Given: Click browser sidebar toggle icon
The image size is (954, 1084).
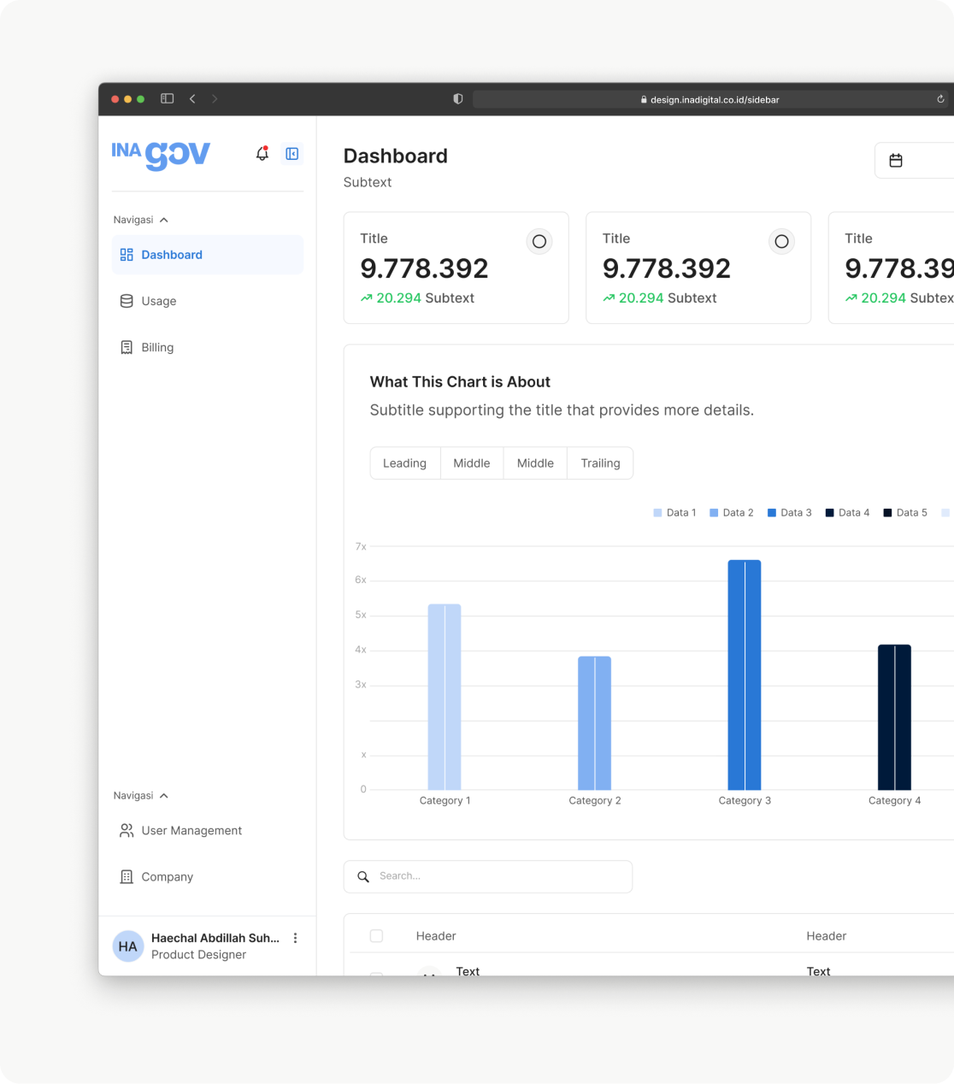Looking at the screenshot, I should [168, 99].
